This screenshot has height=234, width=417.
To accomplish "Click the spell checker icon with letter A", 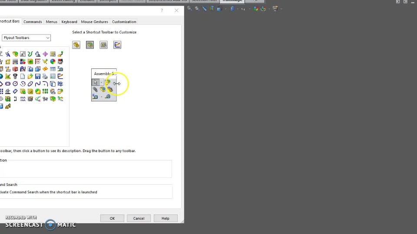I will tap(8, 54).
